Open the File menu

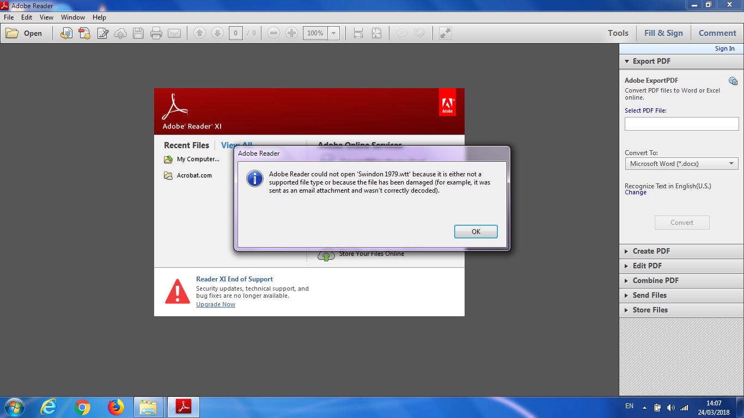9,17
